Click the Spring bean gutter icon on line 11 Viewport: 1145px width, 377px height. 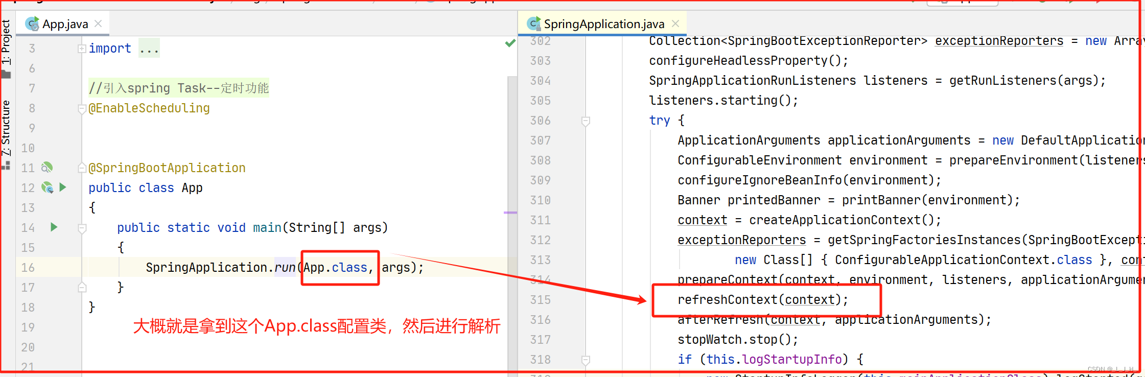[47, 168]
